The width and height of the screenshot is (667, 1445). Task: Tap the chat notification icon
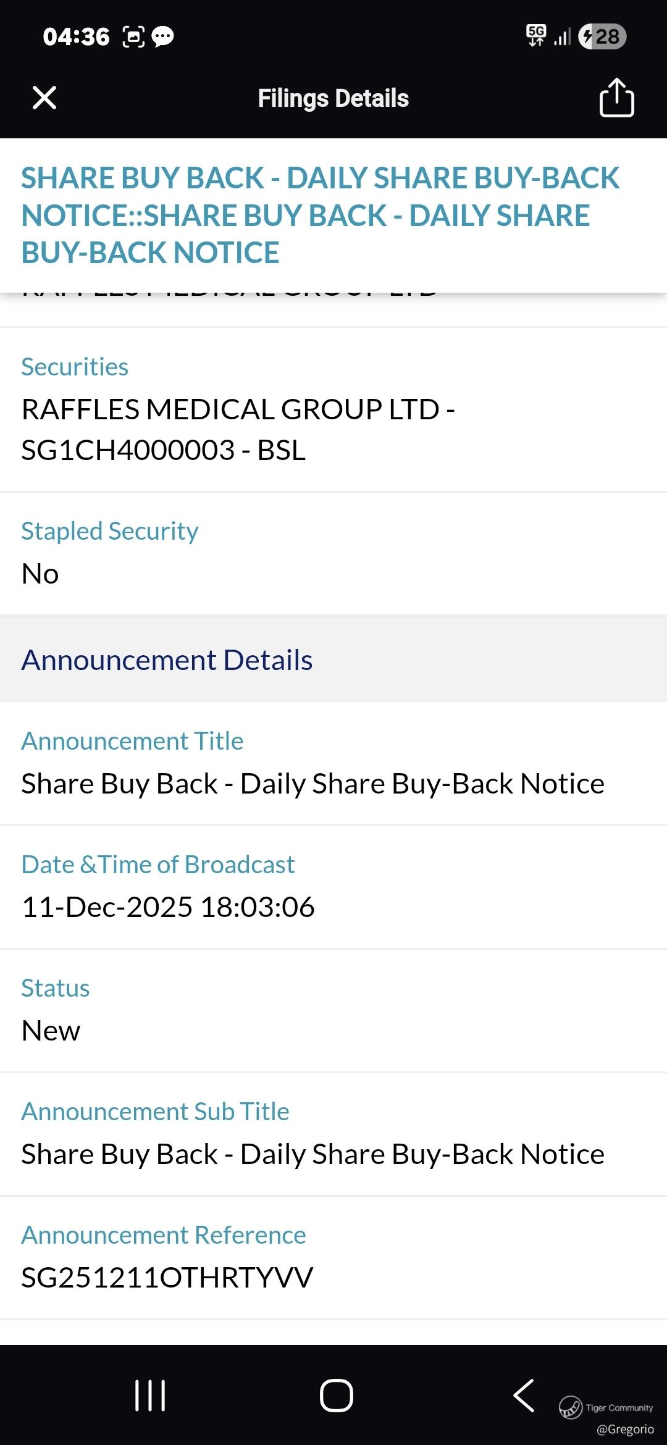coord(162,37)
